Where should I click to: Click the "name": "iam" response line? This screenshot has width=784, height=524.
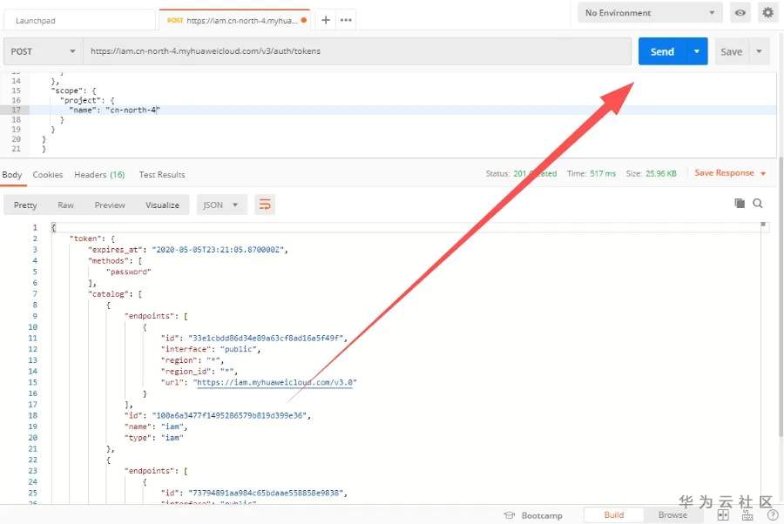156,427
